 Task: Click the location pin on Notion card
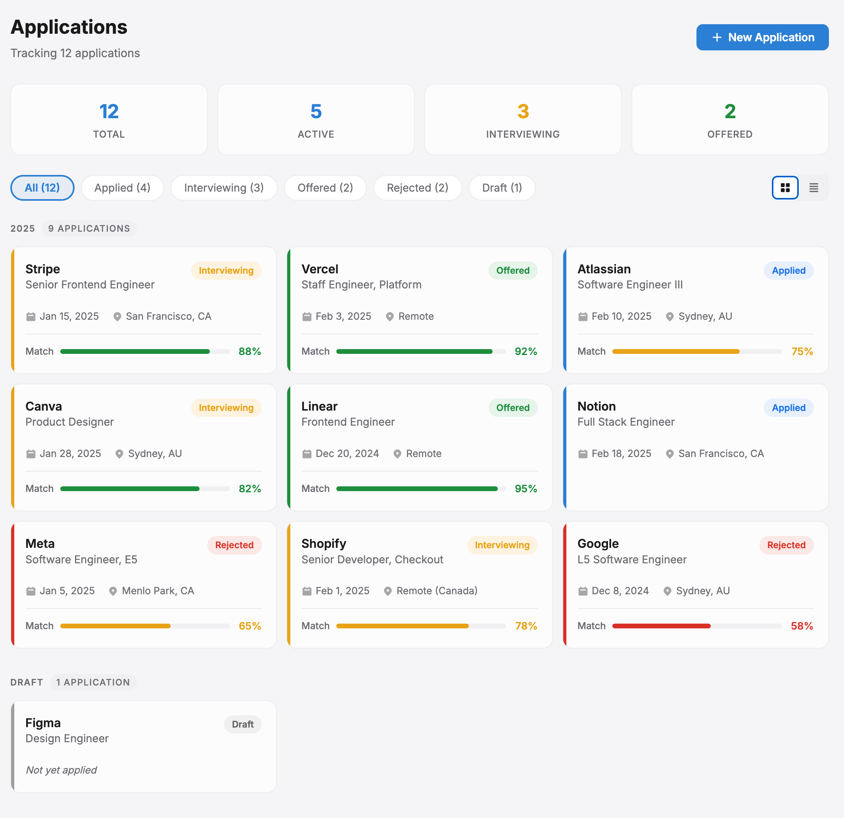pos(669,453)
